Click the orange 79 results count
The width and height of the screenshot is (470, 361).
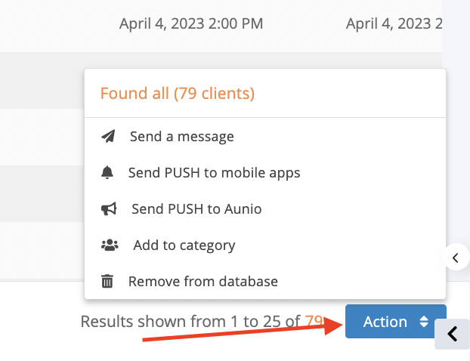pyautogui.click(x=314, y=321)
